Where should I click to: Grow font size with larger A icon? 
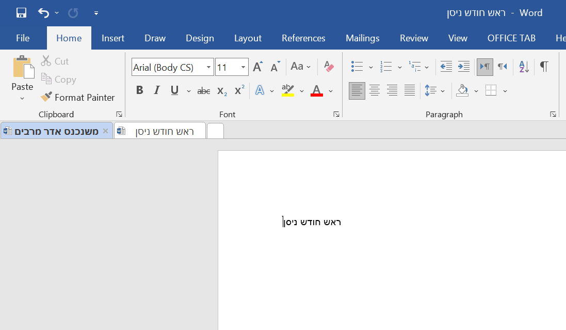tap(257, 67)
